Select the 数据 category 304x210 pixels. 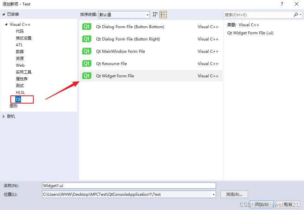pos(20,51)
